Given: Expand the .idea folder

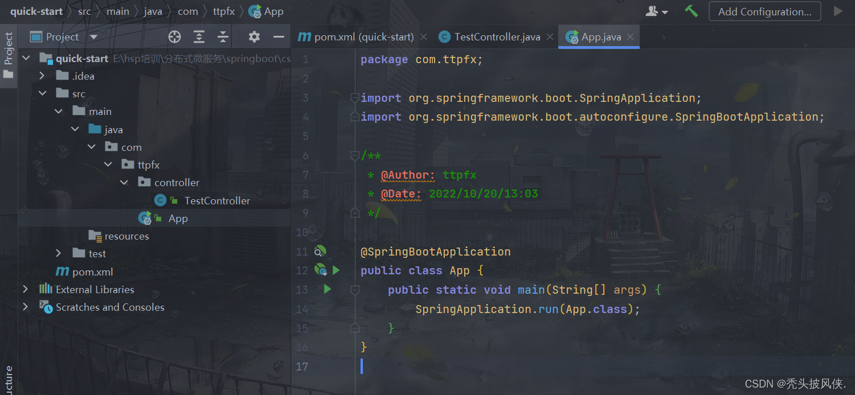Looking at the screenshot, I should click(x=42, y=76).
